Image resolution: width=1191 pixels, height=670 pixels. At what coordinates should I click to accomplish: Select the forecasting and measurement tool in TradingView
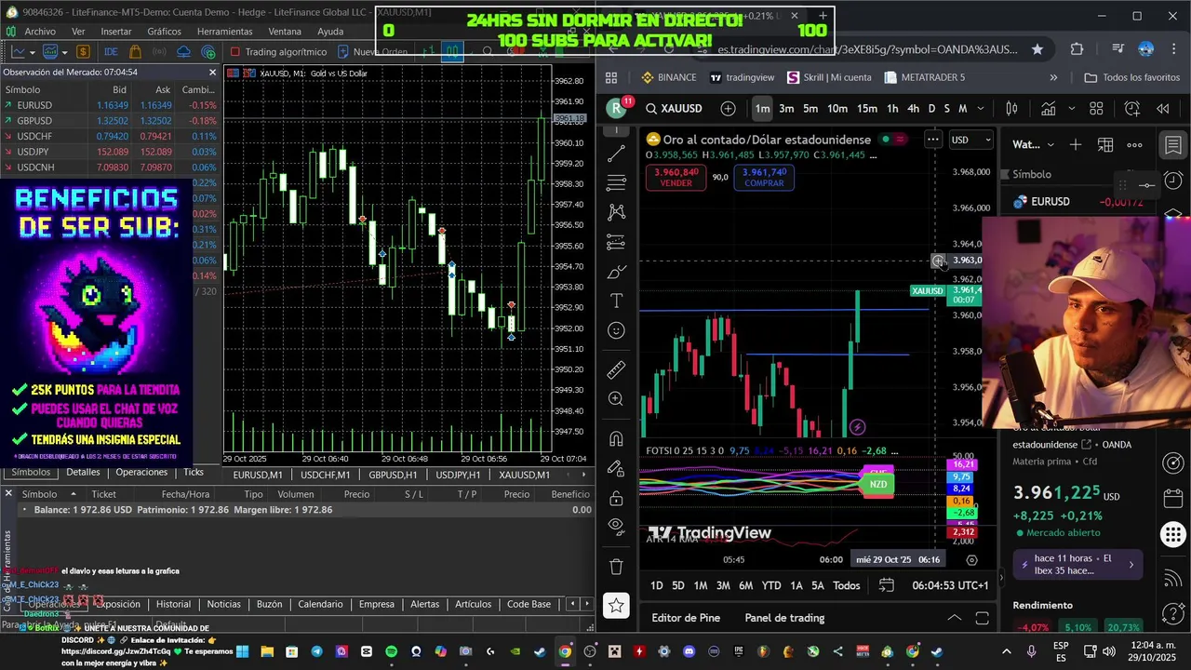[x=616, y=242]
